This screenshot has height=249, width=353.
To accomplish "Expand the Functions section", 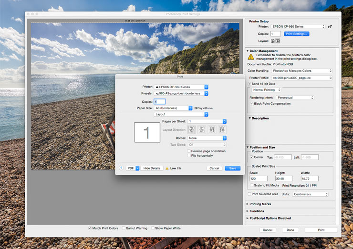I will tap(248, 211).
